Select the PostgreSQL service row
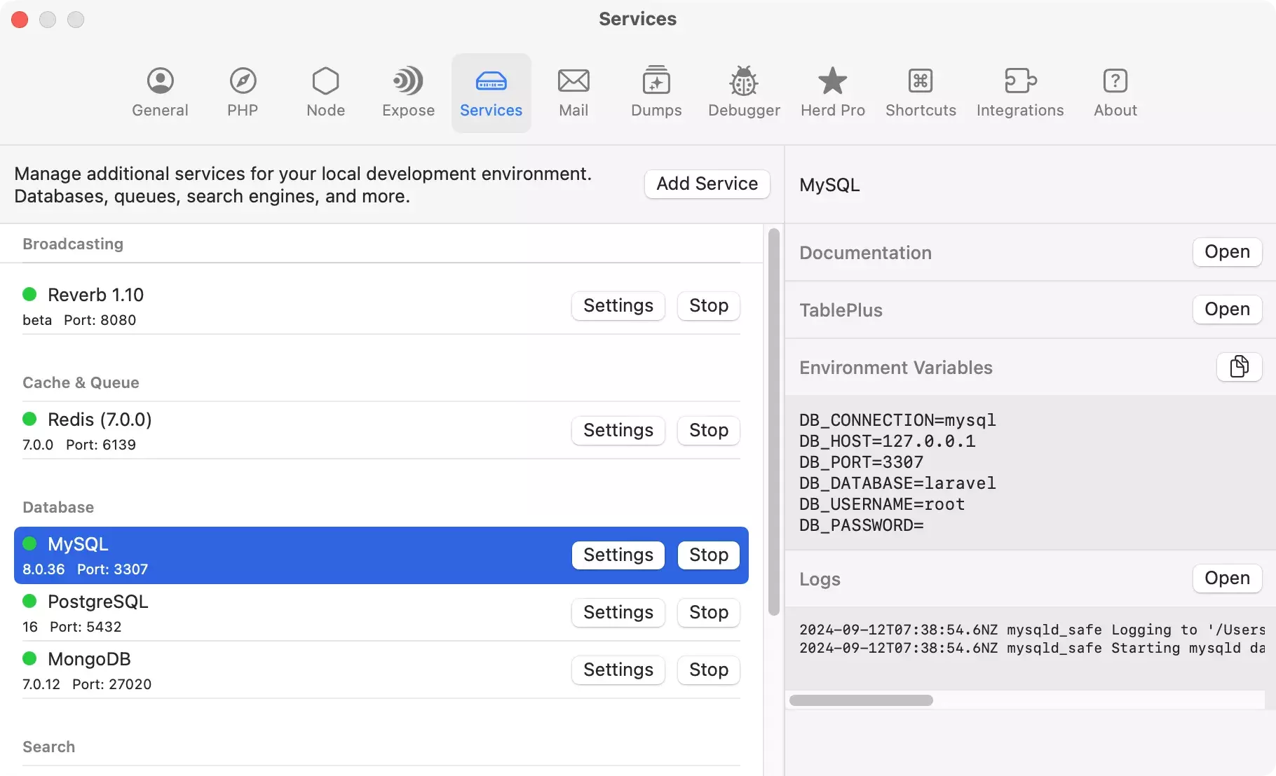This screenshot has width=1276, height=776. [280, 613]
